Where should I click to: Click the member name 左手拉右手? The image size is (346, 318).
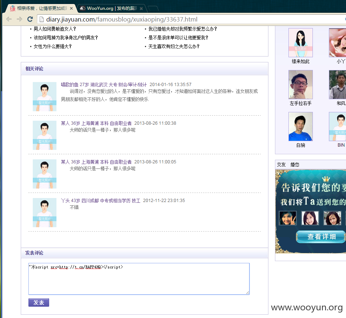300,104
